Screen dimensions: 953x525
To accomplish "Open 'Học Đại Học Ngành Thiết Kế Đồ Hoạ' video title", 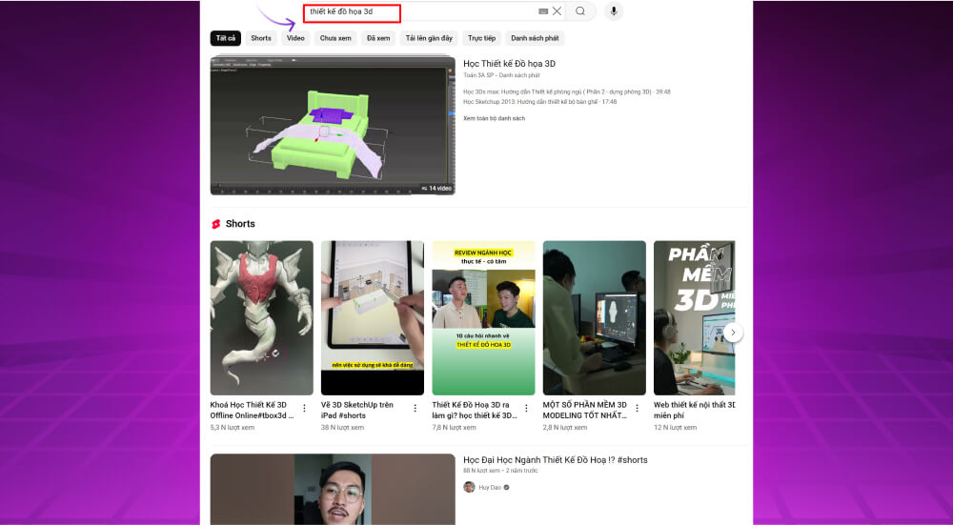I will point(556,460).
